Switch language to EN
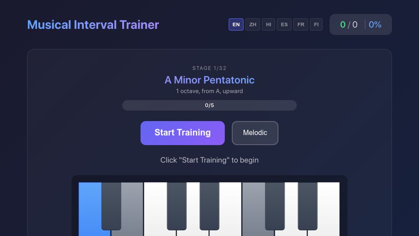This screenshot has height=236, width=419. [x=236, y=24]
